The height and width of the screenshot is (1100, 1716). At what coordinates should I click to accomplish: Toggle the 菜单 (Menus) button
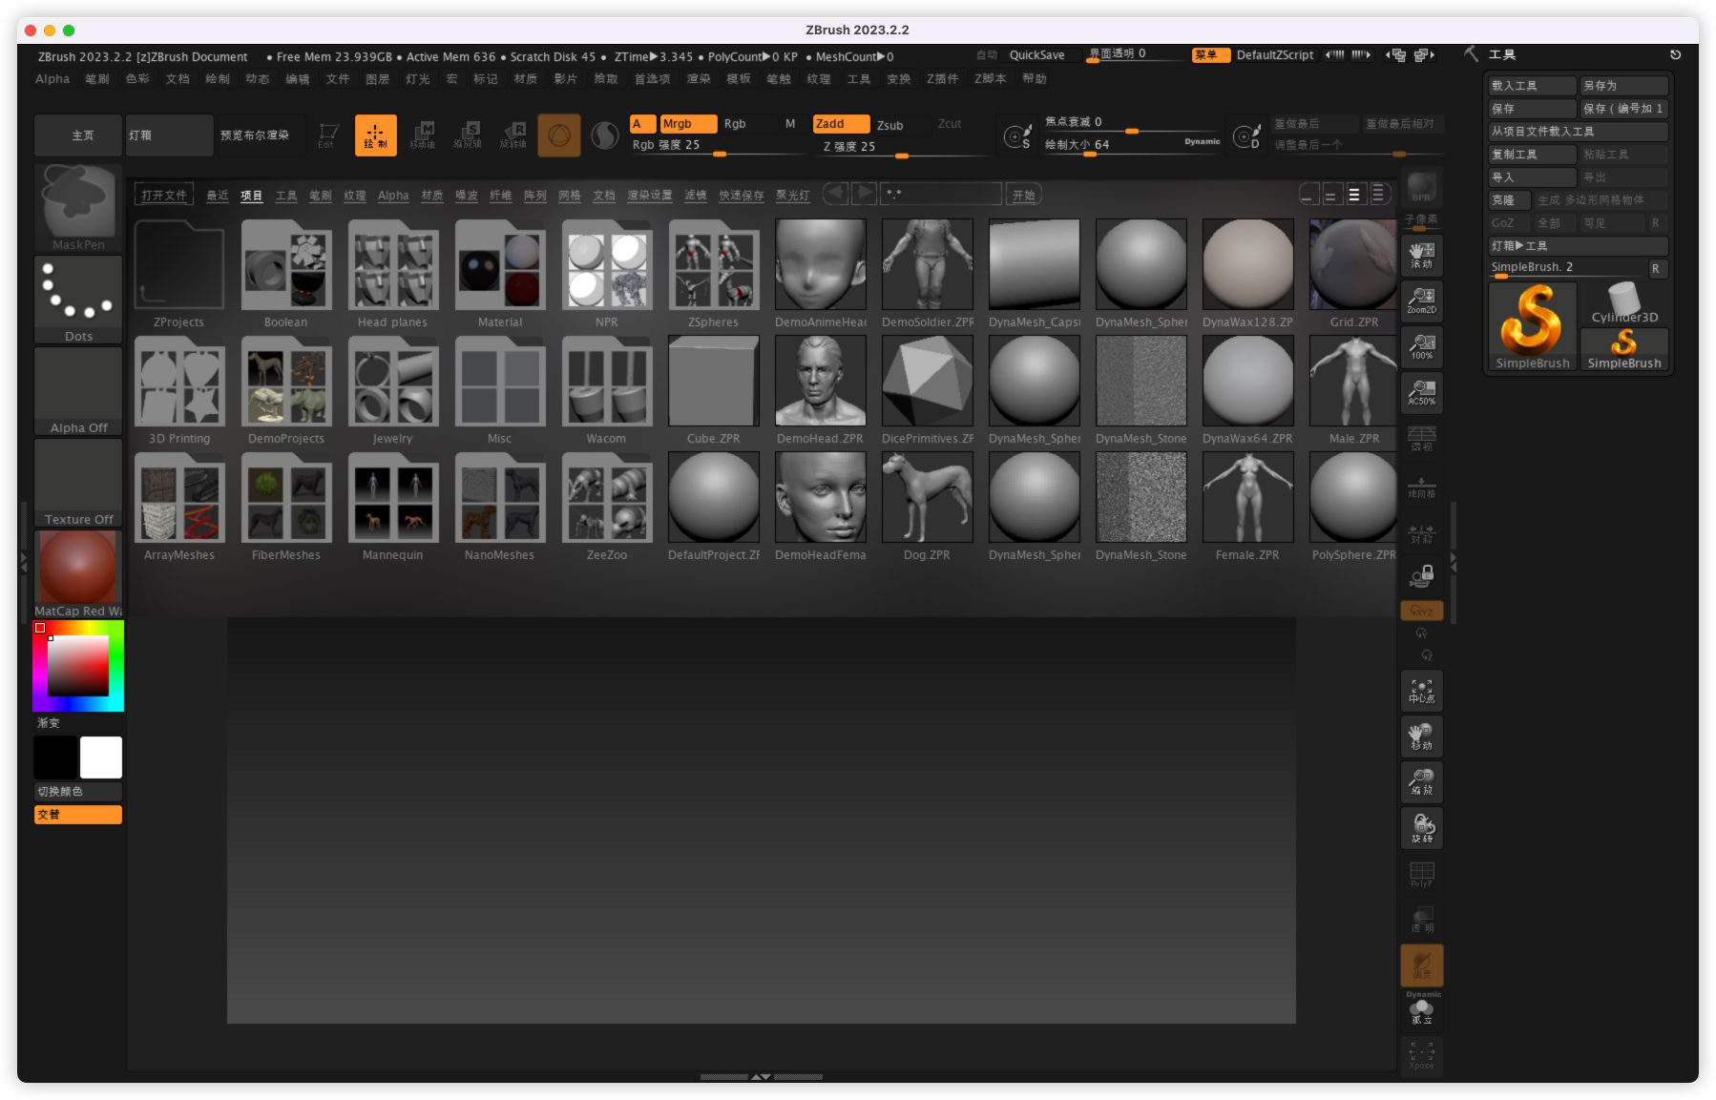pyautogui.click(x=1206, y=55)
